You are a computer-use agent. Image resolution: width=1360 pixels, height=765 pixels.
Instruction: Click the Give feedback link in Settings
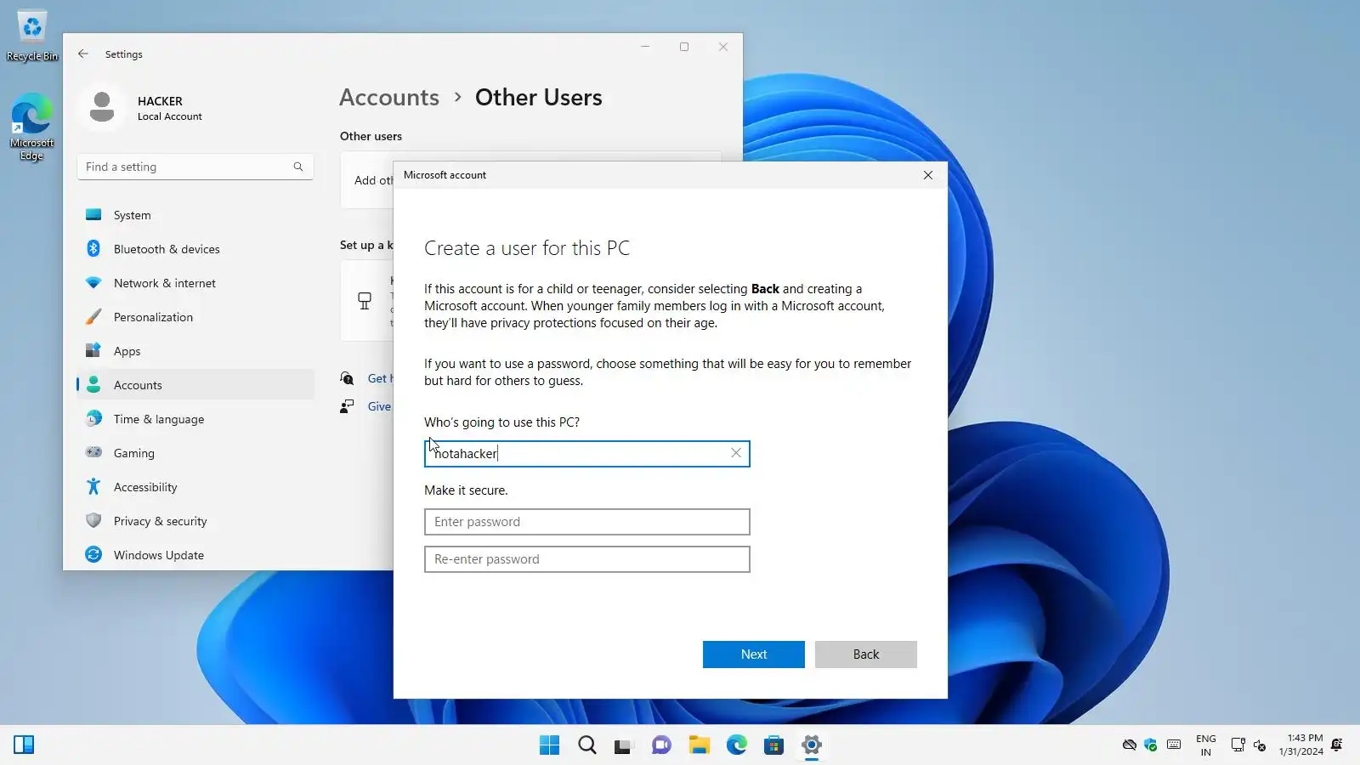pos(380,406)
